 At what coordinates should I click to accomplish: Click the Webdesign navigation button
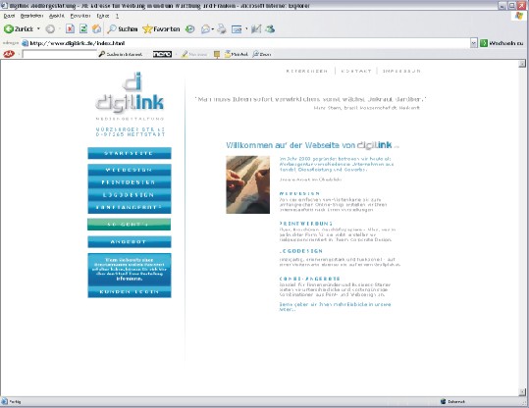click(130, 170)
